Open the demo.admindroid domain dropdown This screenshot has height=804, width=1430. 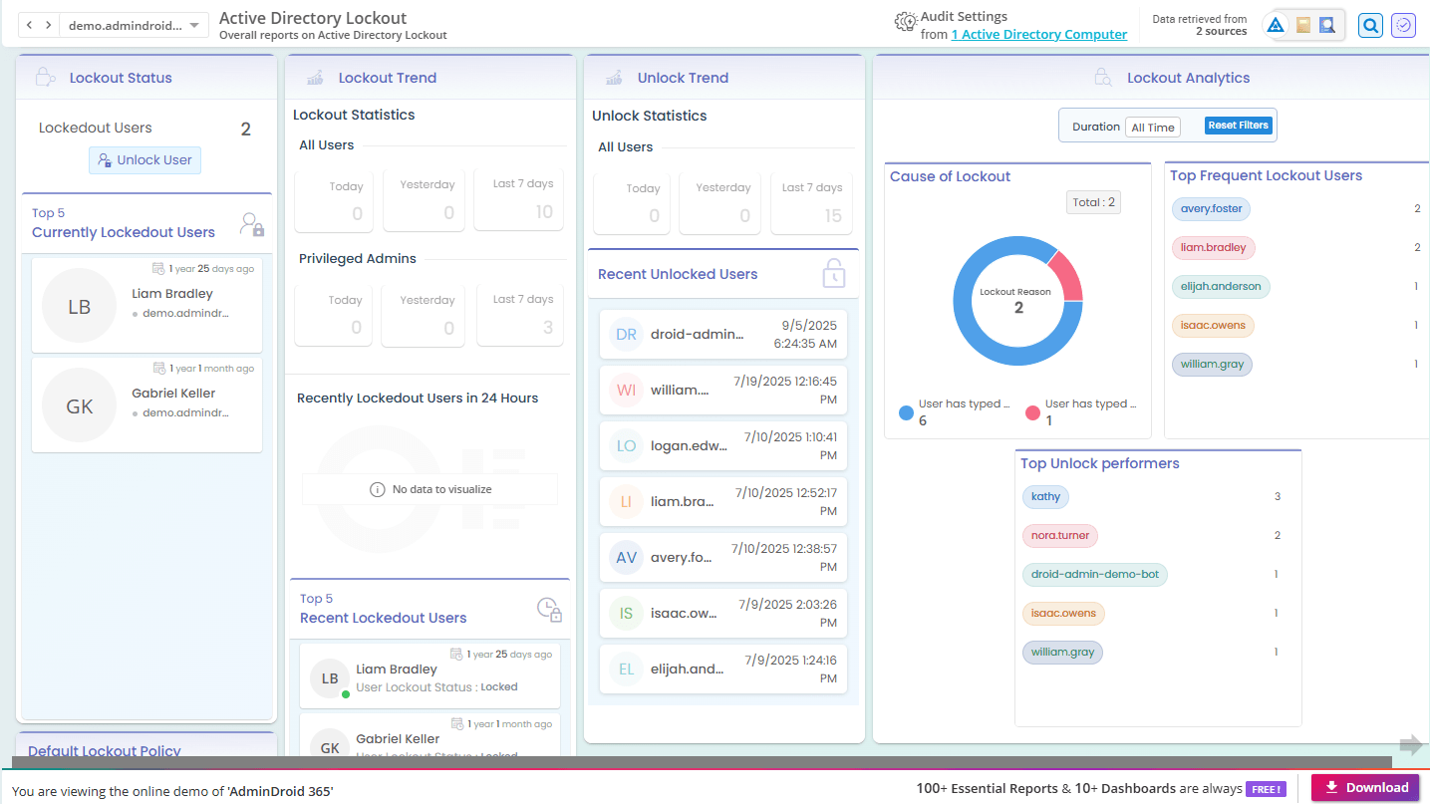point(135,25)
